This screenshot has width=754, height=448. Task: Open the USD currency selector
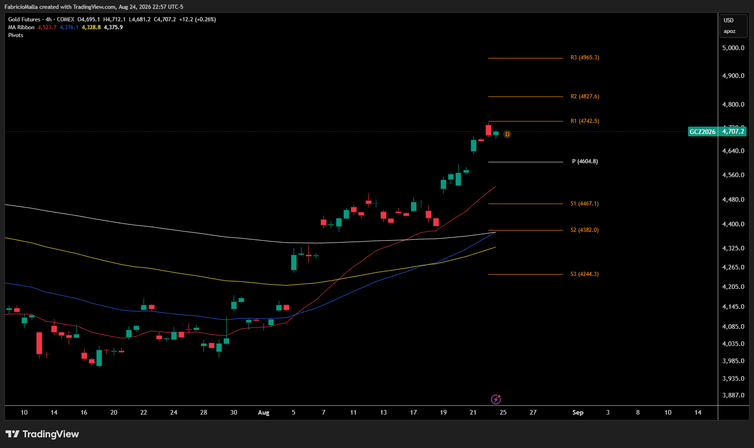point(729,20)
